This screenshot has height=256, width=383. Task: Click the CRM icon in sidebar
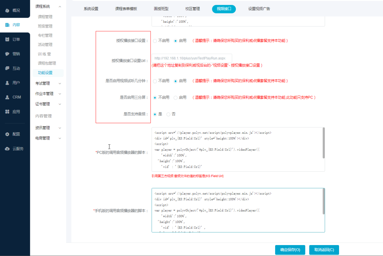(x=7, y=97)
